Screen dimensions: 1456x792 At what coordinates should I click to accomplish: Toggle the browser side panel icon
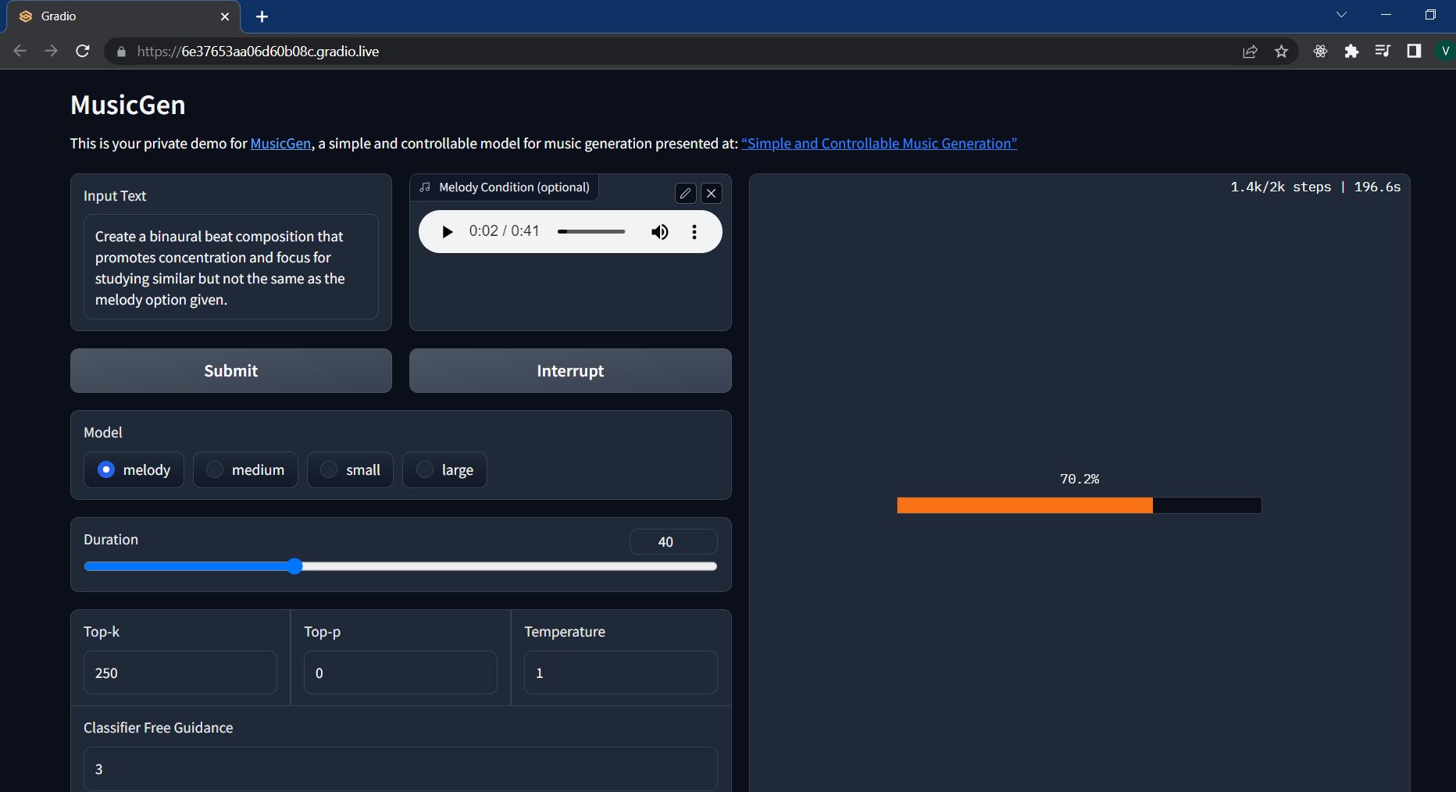pyautogui.click(x=1414, y=52)
